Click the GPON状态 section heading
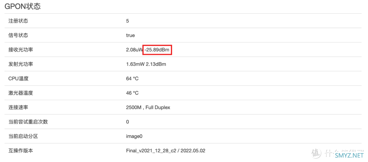Viewport: 368px width, 162px height. point(22,6)
